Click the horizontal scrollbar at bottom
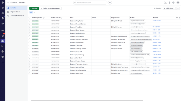Viewport: 181px width, 101px height. tap(87, 101)
